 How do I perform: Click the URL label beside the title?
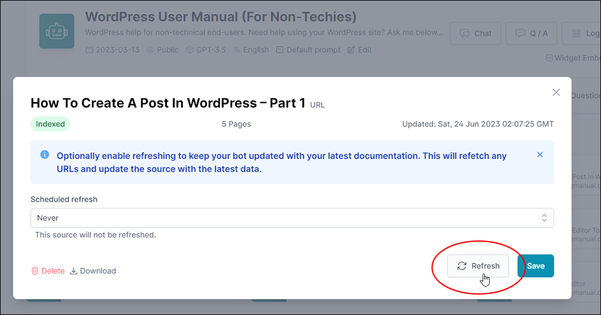coord(317,105)
